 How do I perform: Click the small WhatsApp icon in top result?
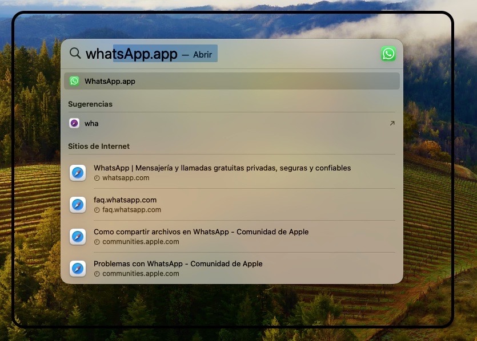coord(74,81)
